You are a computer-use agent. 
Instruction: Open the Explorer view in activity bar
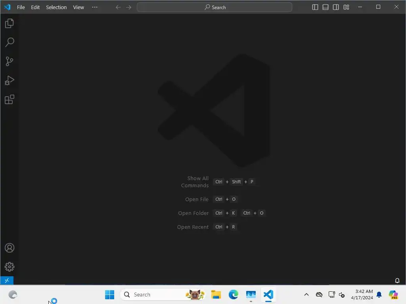[x=10, y=23]
